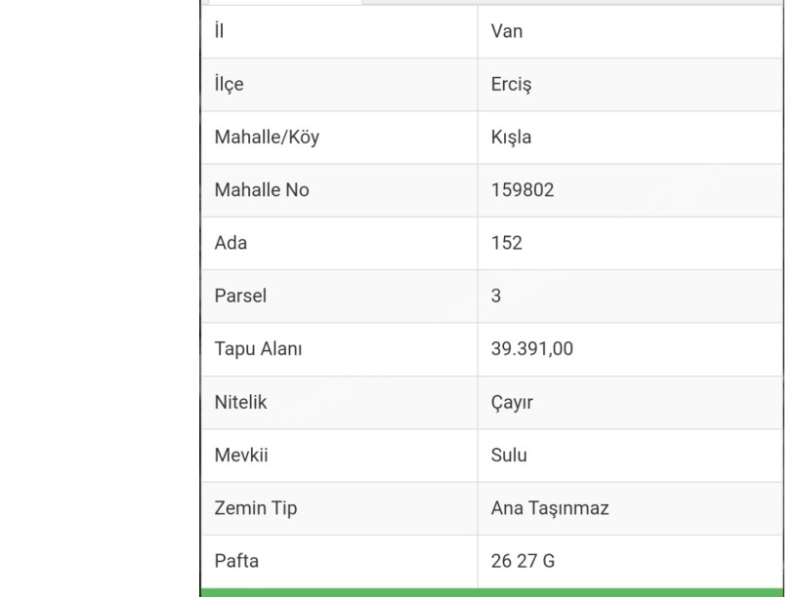The width and height of the screenshot is (797, 597).
Task: Click the Parsel value 3
Action: [496, 296]
